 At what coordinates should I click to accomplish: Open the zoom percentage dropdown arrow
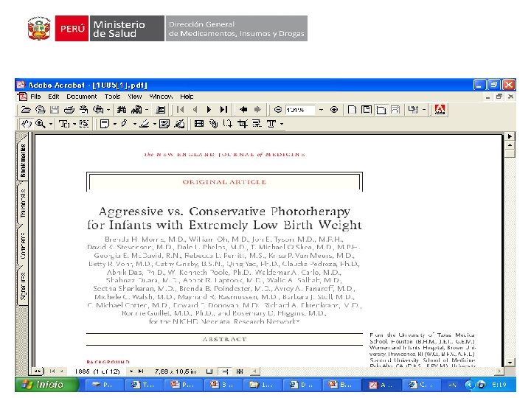(x=321, y=110)
